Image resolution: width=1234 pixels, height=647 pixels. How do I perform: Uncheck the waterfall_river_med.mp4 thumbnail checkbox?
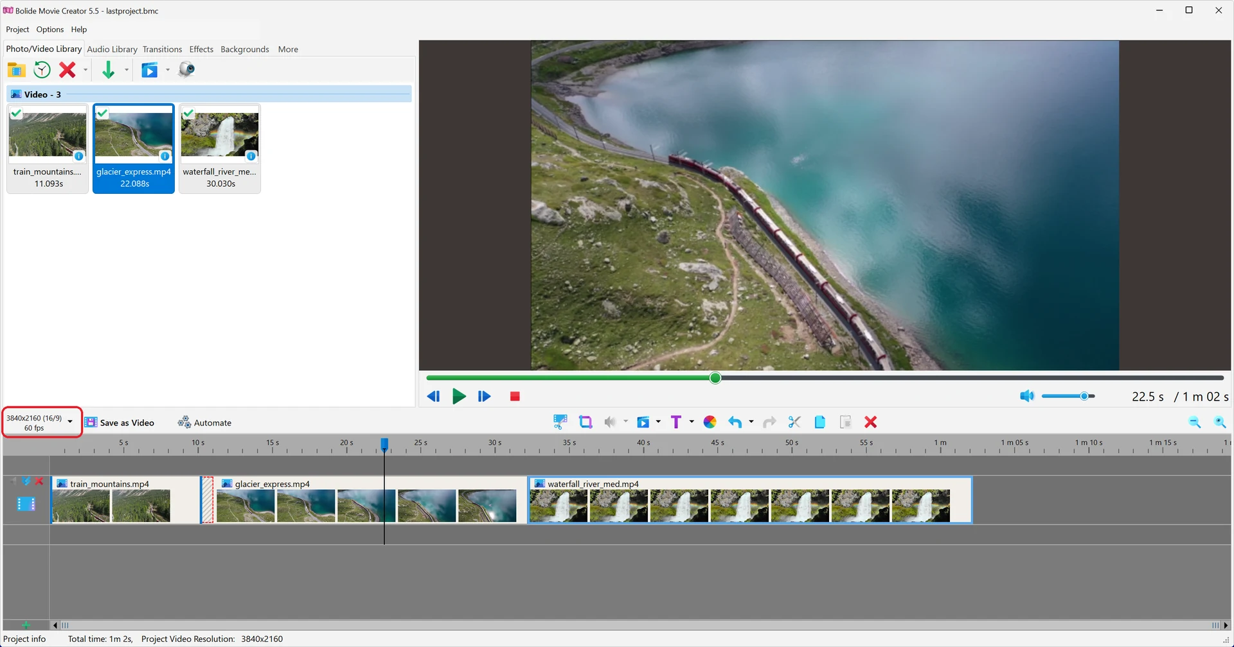click(188, 114)
